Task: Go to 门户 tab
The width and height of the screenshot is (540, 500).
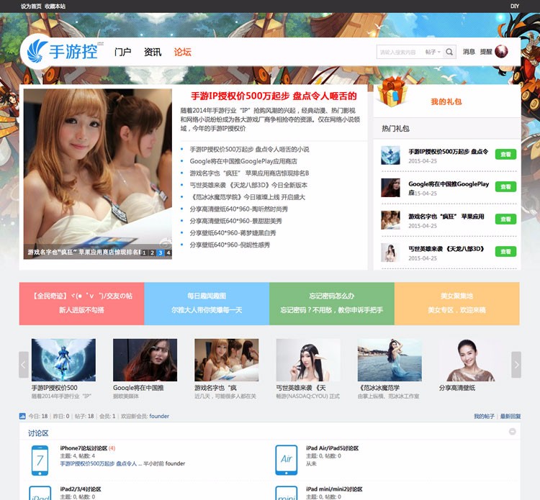Action: [x=123, y=52]
